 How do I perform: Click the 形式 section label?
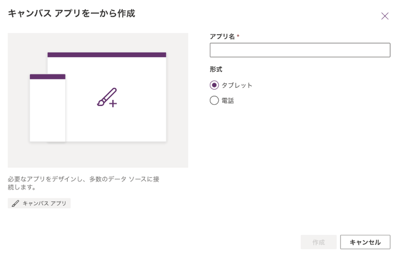[216, 69]
